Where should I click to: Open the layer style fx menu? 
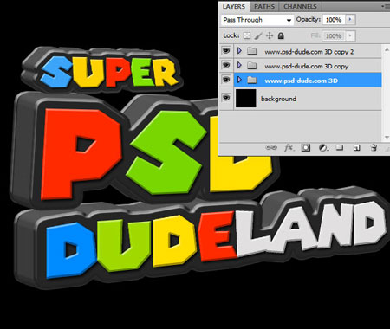click(289, 148)
